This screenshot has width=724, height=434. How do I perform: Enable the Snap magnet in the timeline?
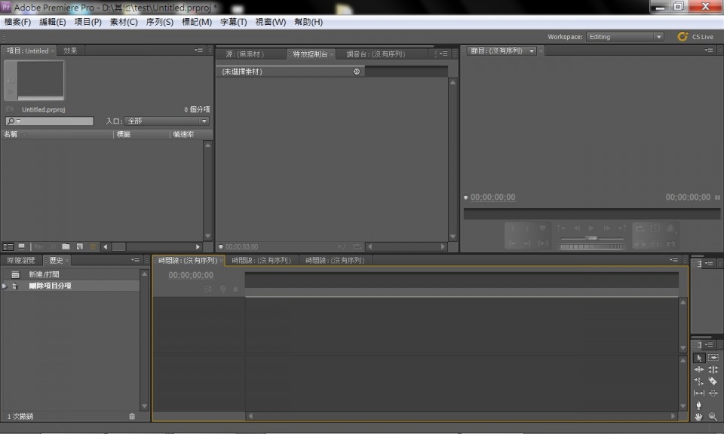tap(210, 289)
